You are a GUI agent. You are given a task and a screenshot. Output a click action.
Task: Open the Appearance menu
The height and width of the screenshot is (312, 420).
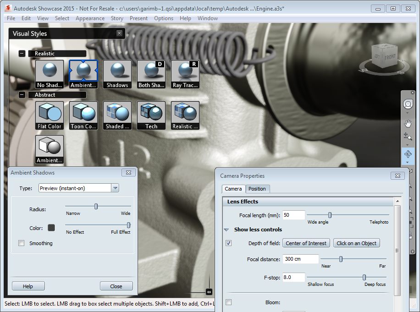90,18
